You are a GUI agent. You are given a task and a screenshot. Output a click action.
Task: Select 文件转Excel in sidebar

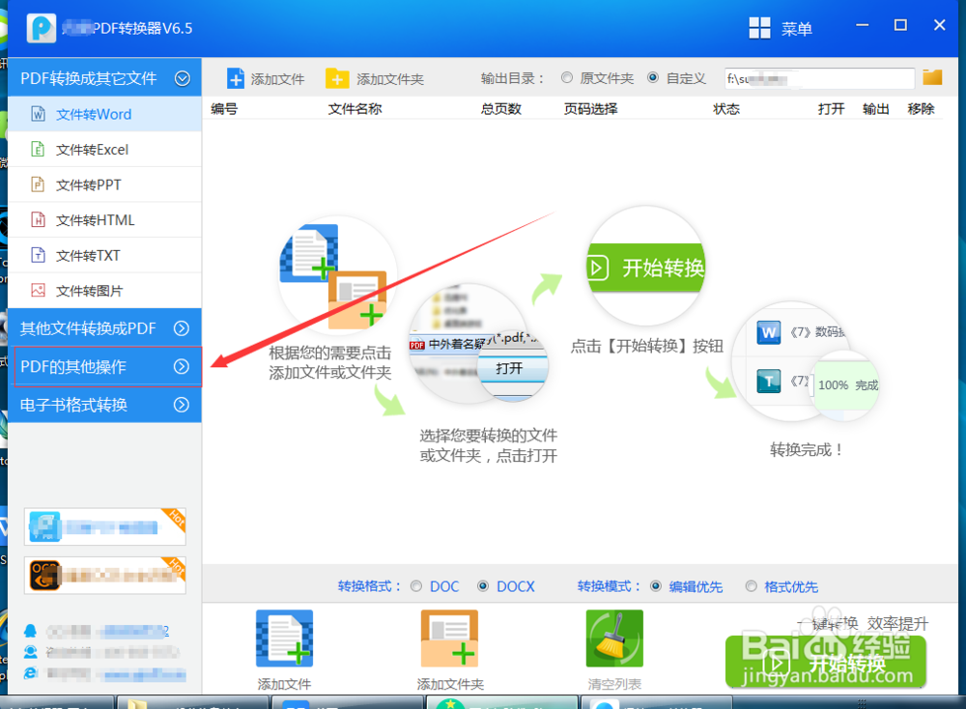click(x=104, y=149)
